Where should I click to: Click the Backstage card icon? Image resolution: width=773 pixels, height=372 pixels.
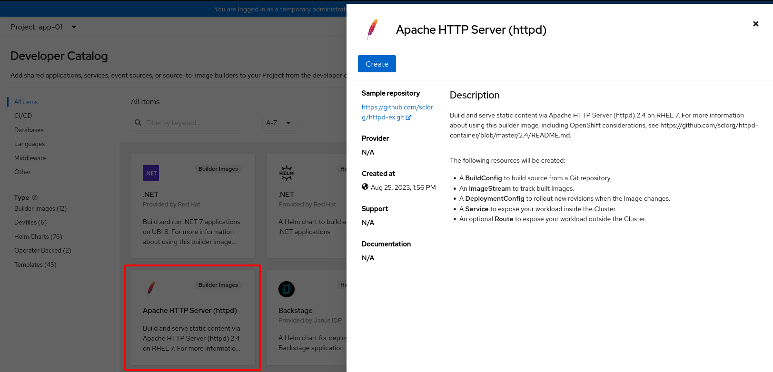click(x=287, y=289)
